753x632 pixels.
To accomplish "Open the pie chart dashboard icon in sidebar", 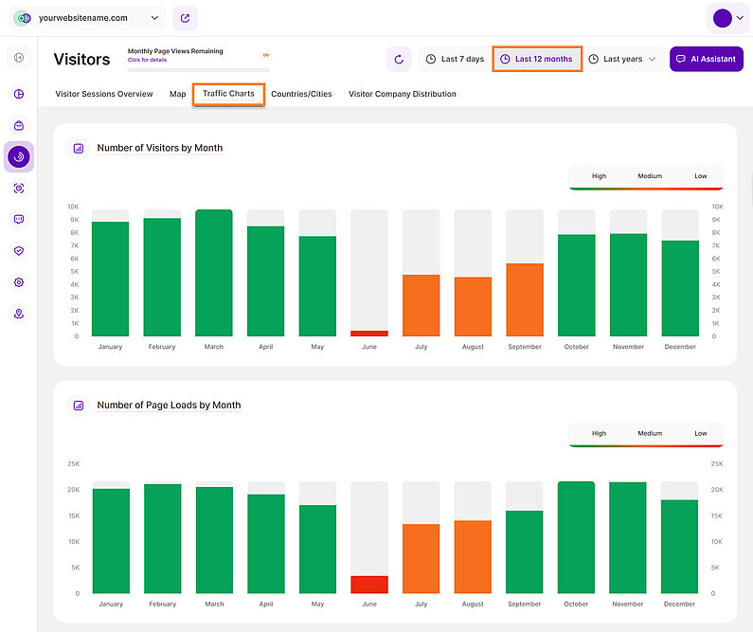I will [x=19, y=94].
